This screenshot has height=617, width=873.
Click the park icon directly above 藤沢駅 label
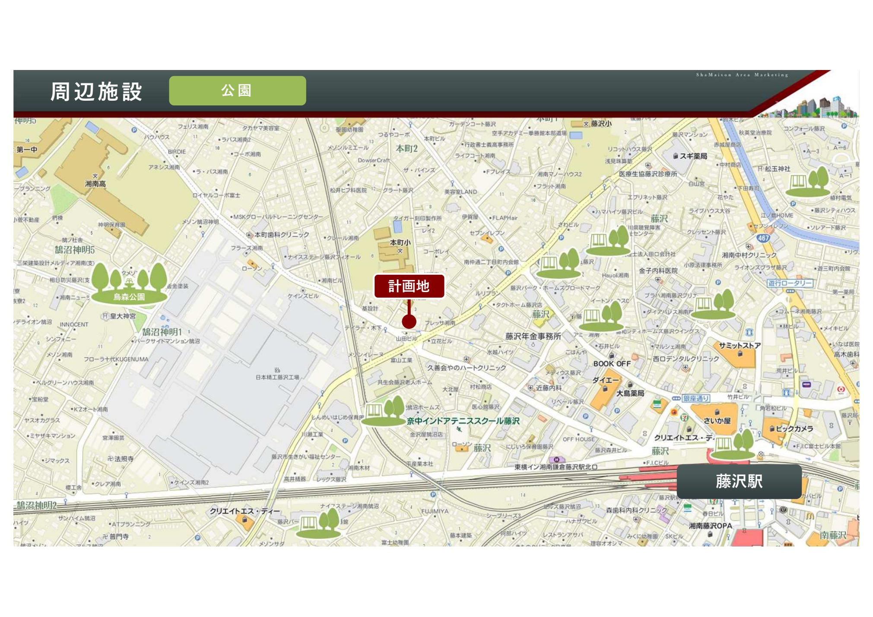click(733, 445)
